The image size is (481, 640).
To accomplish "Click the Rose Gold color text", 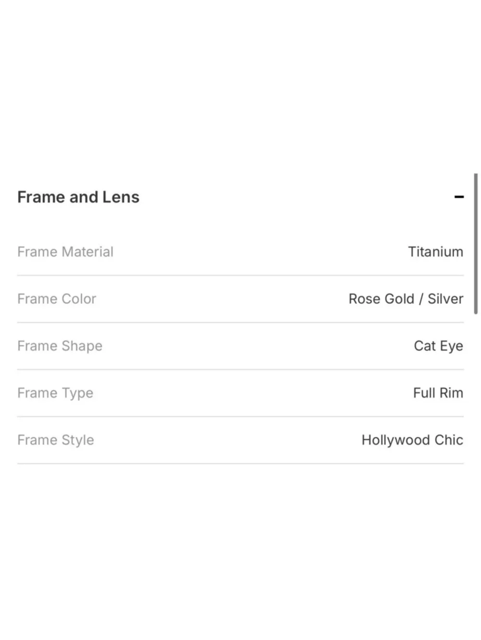I will tap(381, 299).
